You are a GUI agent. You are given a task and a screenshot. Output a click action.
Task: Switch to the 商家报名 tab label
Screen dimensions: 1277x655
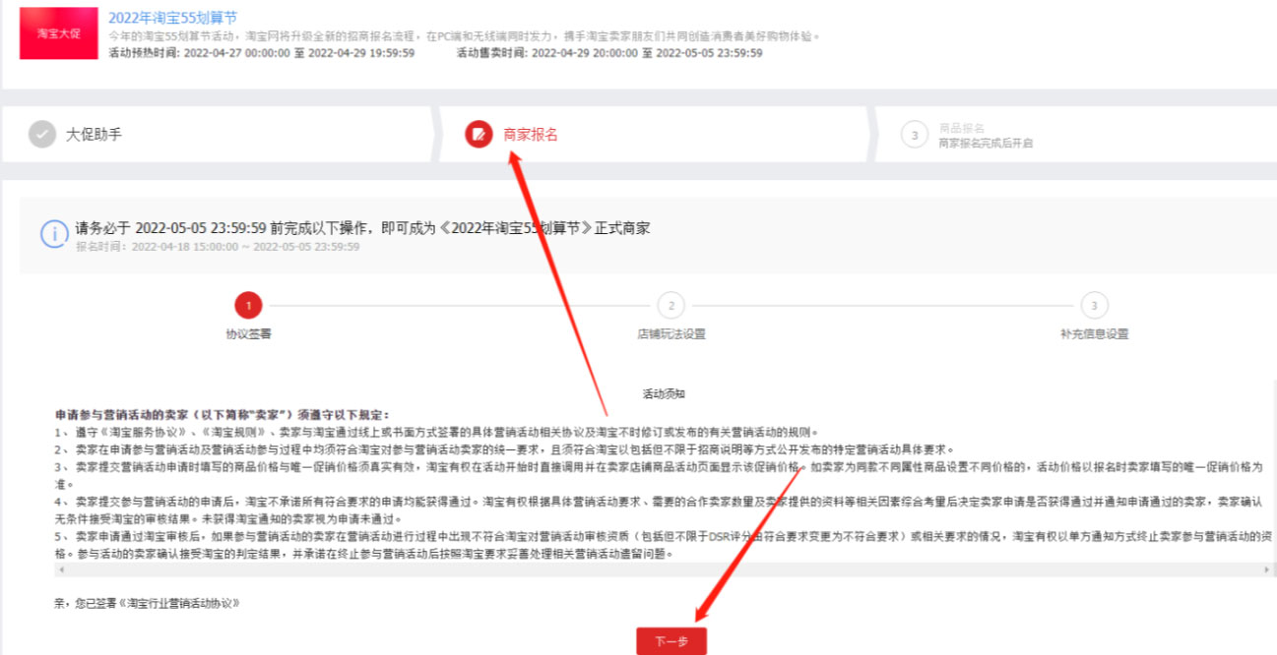531,135
